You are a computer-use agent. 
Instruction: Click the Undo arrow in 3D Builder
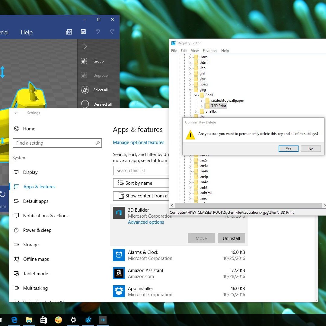(97, 32)
